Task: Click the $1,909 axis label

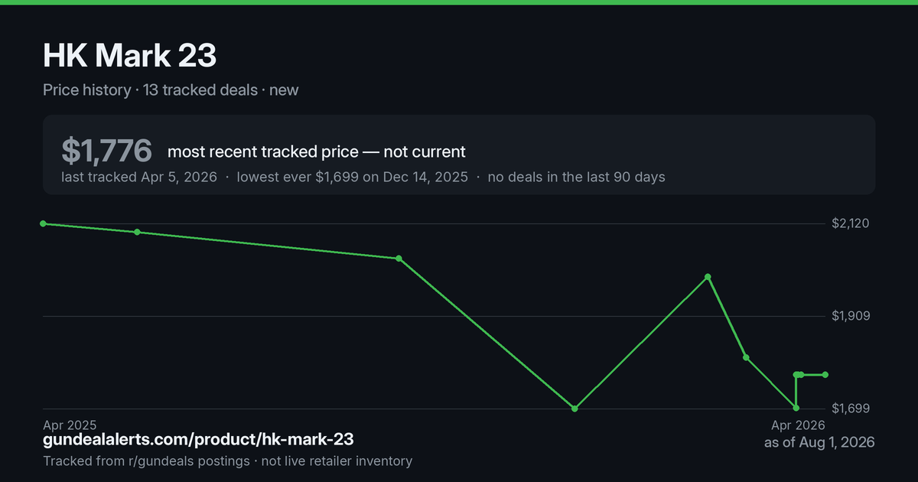Action: click(x=853, y=316)
